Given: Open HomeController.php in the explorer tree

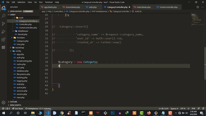Looking at the screenshot, I should coord(28,28).
